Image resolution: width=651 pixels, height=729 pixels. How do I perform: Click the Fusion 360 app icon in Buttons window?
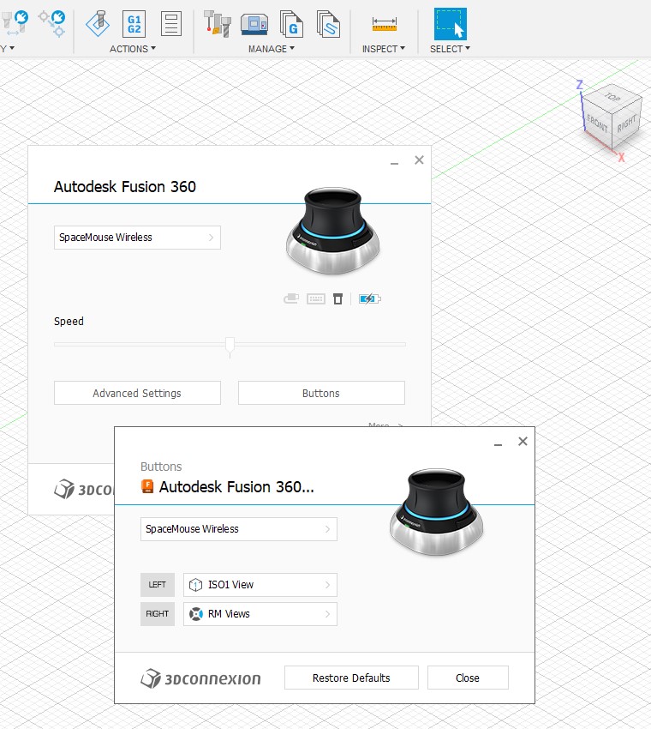[x=147, y=486]
